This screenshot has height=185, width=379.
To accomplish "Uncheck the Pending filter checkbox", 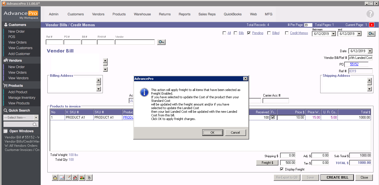I will [249, 33].
